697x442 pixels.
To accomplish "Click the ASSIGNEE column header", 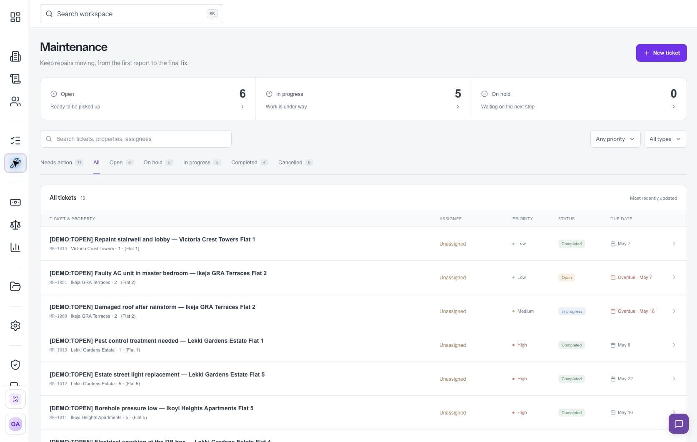I will click(x=450, y=218).
